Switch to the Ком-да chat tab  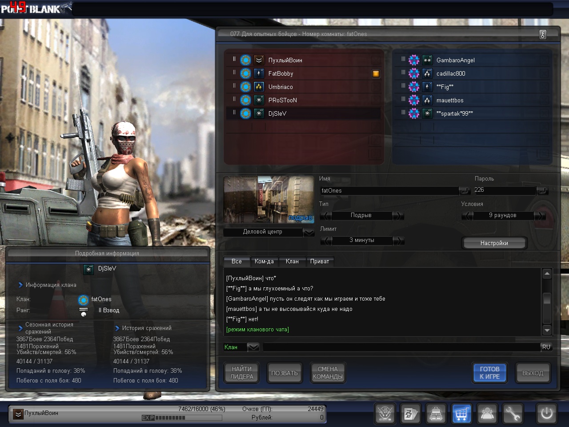pyautogui.click(x=264, y=262)
